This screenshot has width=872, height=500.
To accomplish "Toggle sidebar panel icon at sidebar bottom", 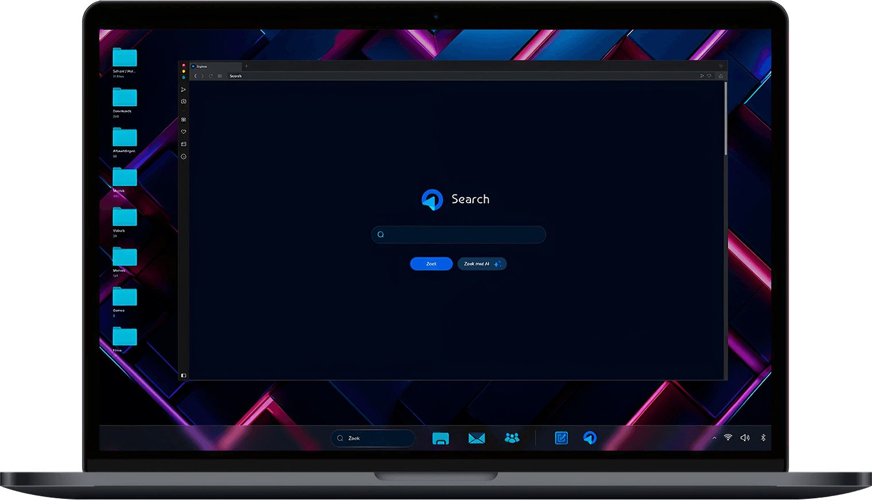I will (x=184, y=376).
